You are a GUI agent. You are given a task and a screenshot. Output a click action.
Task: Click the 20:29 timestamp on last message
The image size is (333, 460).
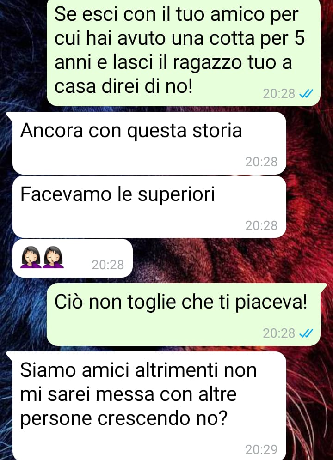click(x=261, y=449)
